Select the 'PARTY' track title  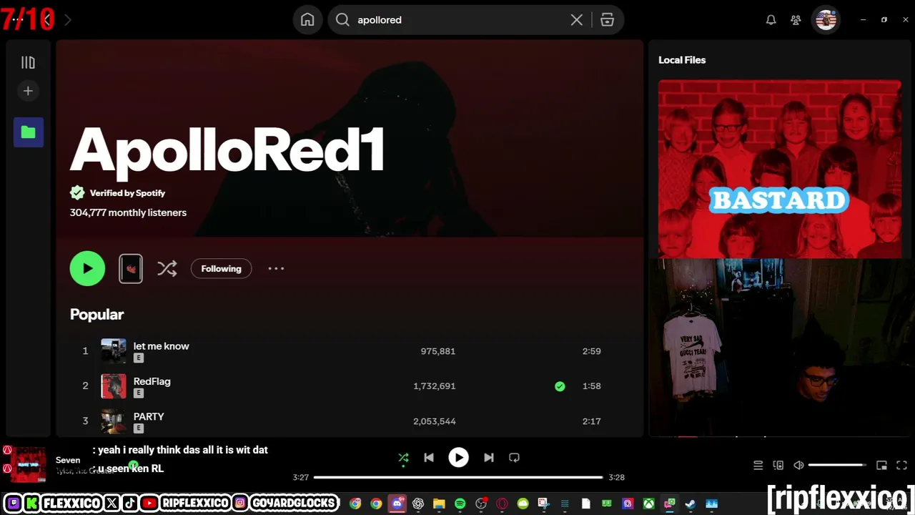[149, 416]
